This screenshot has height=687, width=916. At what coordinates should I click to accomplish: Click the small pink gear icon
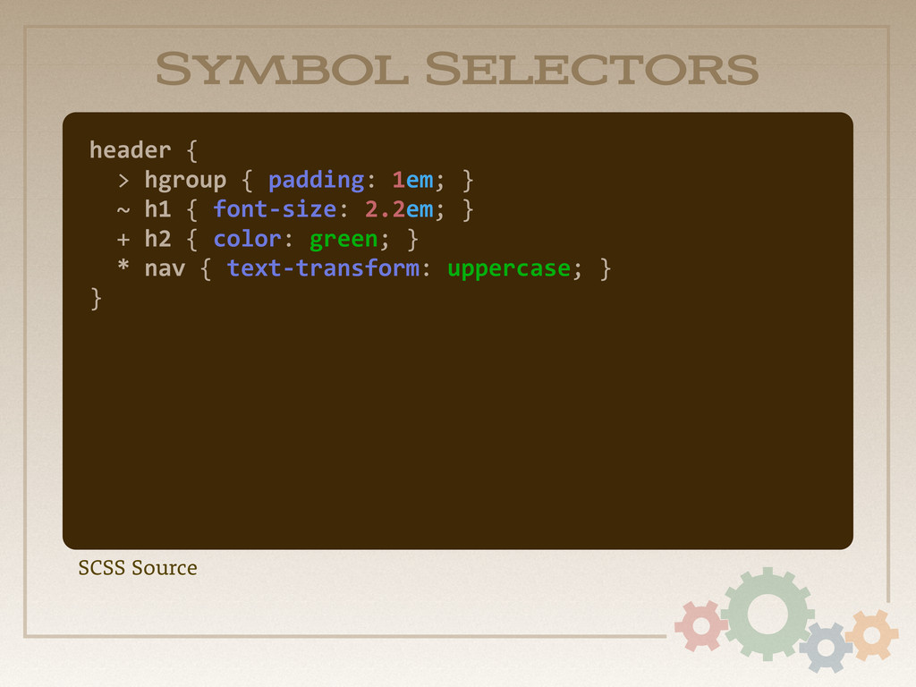pos(701,625)
